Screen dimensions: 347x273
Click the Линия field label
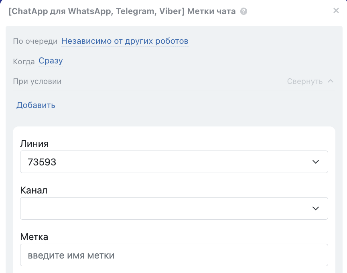tap(34, 144)
